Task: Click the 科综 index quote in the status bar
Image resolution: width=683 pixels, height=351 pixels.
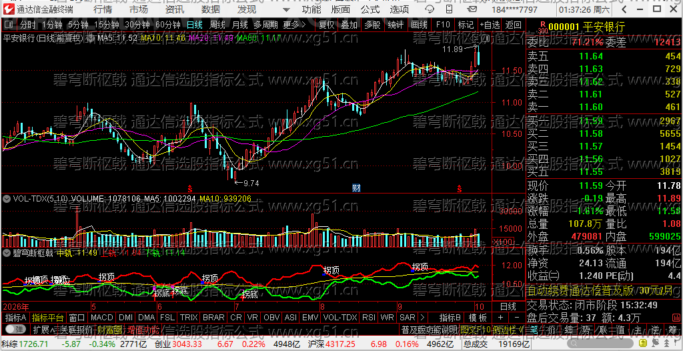Action: point(75,344)
